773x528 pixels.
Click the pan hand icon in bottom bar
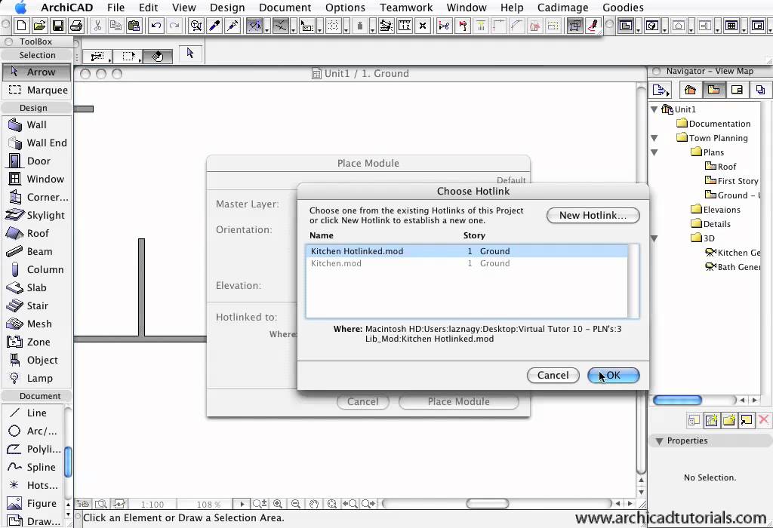click(x=314, y=504)
